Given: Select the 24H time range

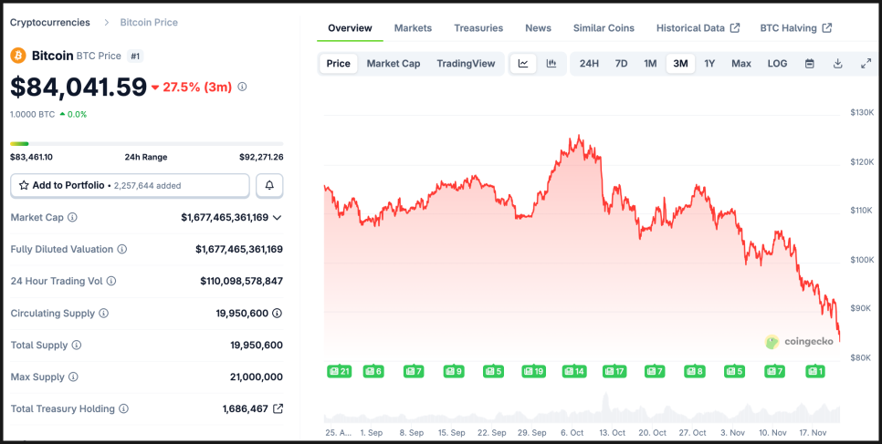Looking at the screenshot, I should point(589,64).
